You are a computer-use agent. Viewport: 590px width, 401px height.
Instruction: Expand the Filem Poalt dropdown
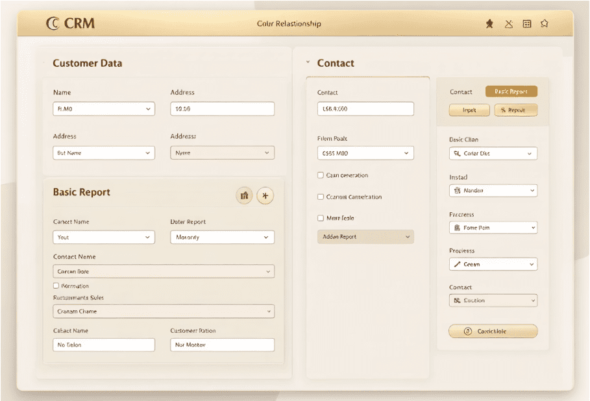coord(365,154)
